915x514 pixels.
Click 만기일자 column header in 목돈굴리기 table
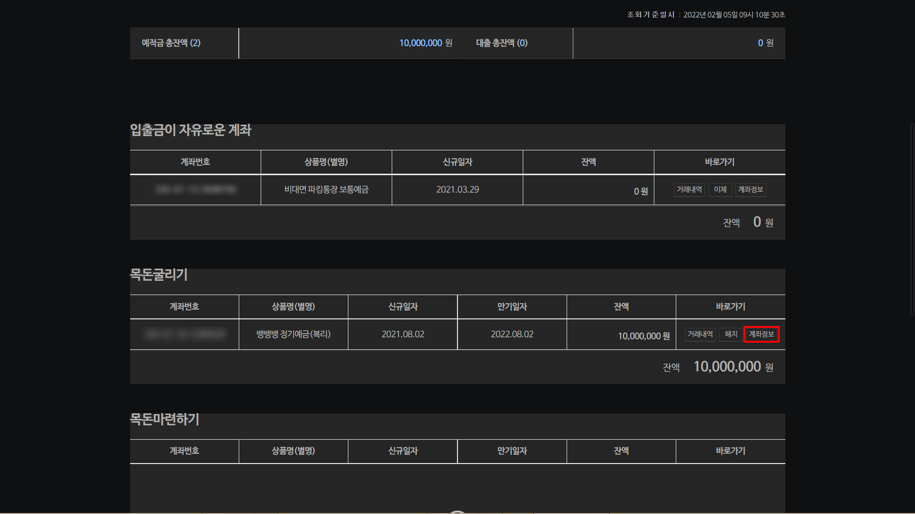coord(512,307)
